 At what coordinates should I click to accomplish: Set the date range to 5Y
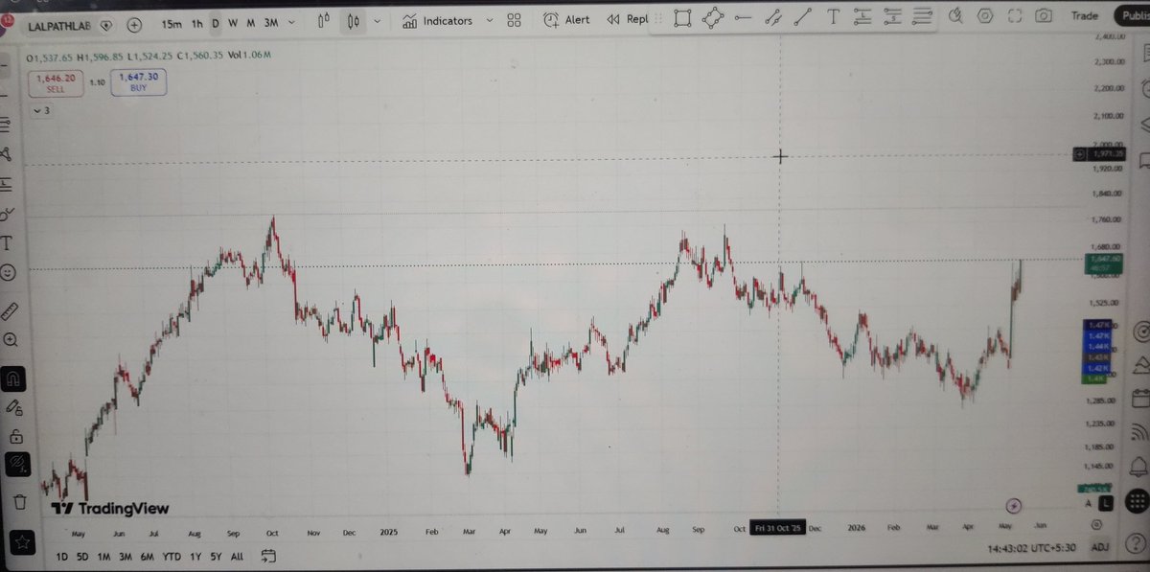click(x=216, y=557)
